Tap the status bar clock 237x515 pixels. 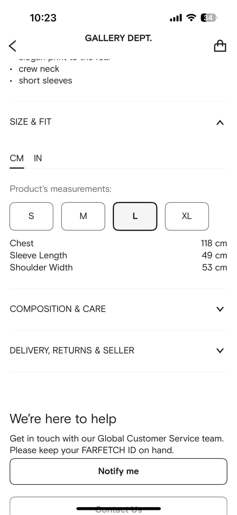click(x=43, y=18)
